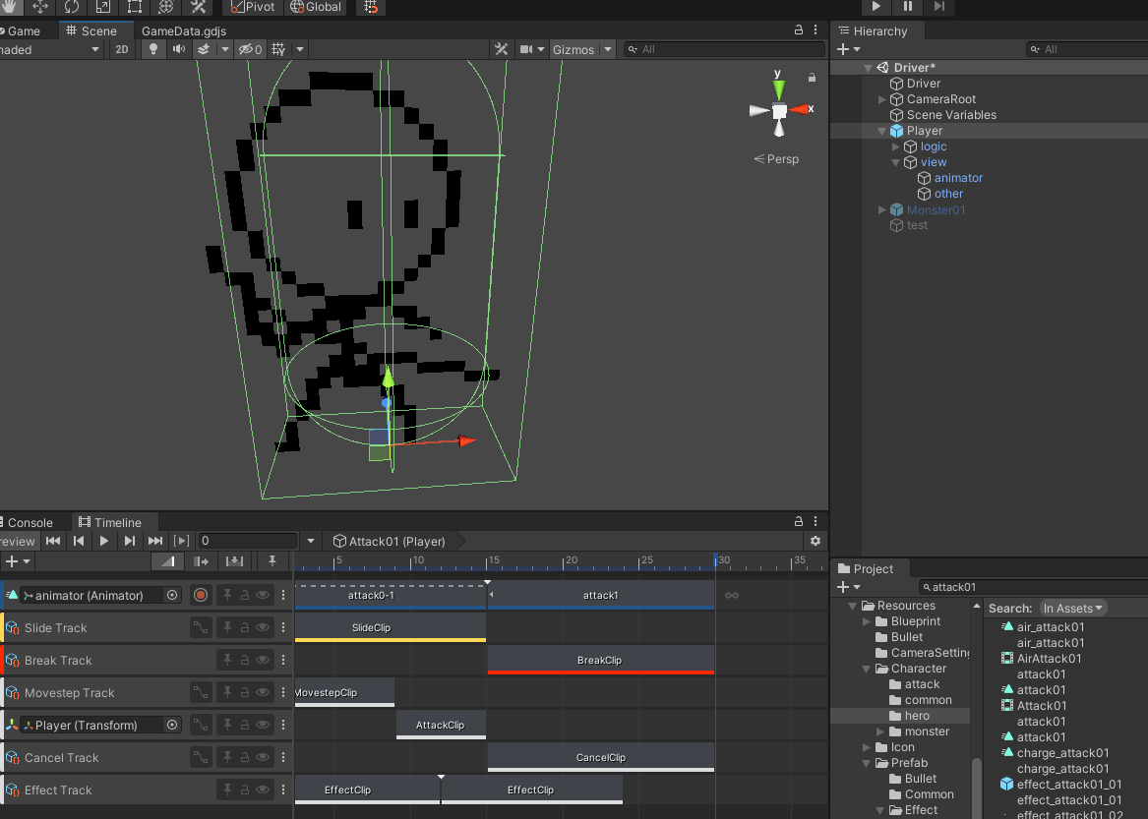Open the Gizmos dropdown arrow
This screenshot has height=819, width=1148.
608,49
